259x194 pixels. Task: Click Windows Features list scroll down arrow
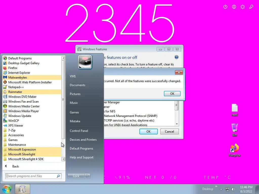tap(177, 124)
